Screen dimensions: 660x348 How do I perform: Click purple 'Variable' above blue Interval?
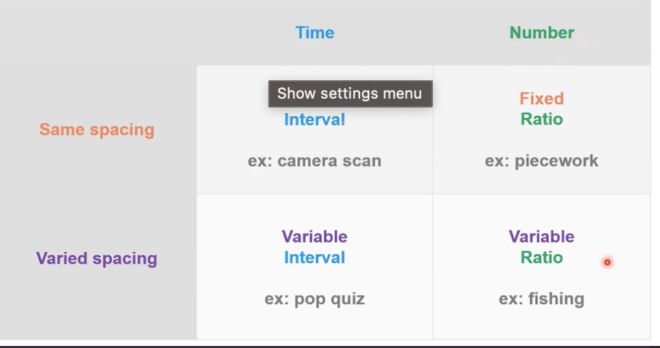[x=314, y=236]
